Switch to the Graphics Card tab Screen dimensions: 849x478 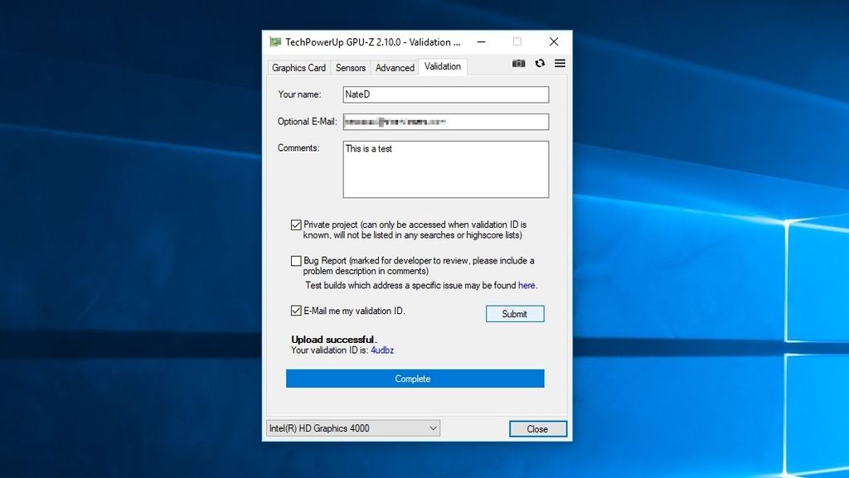[x=298, y=67]
